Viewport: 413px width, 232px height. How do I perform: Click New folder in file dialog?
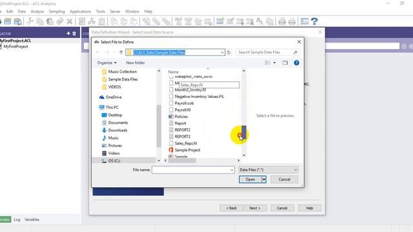[136, 63]
